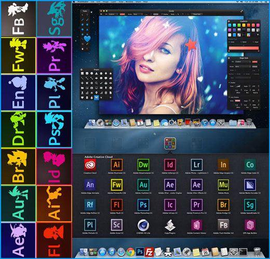Launch Adobe Bridge (Br) icon in the folder
270x259 pixels.
[223, 205]
